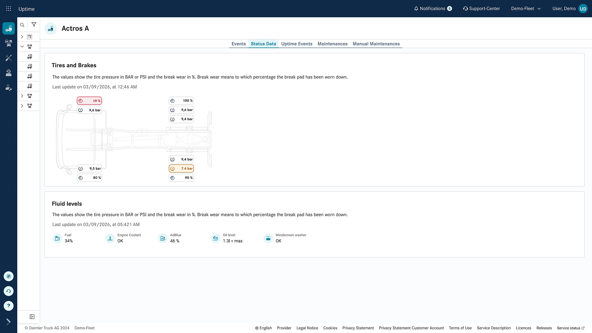Click the Fuel 34% value

[x=69, y=241]
